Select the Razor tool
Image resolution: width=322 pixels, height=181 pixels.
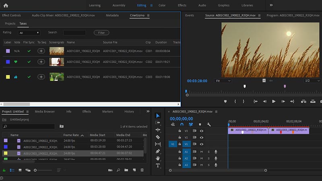coord(158,137)
